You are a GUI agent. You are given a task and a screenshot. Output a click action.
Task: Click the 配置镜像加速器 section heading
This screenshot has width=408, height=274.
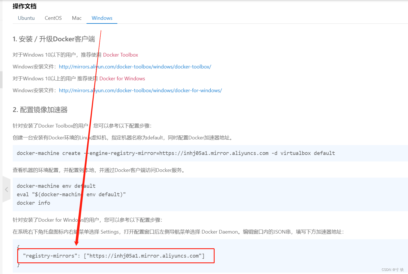[40, 110]
